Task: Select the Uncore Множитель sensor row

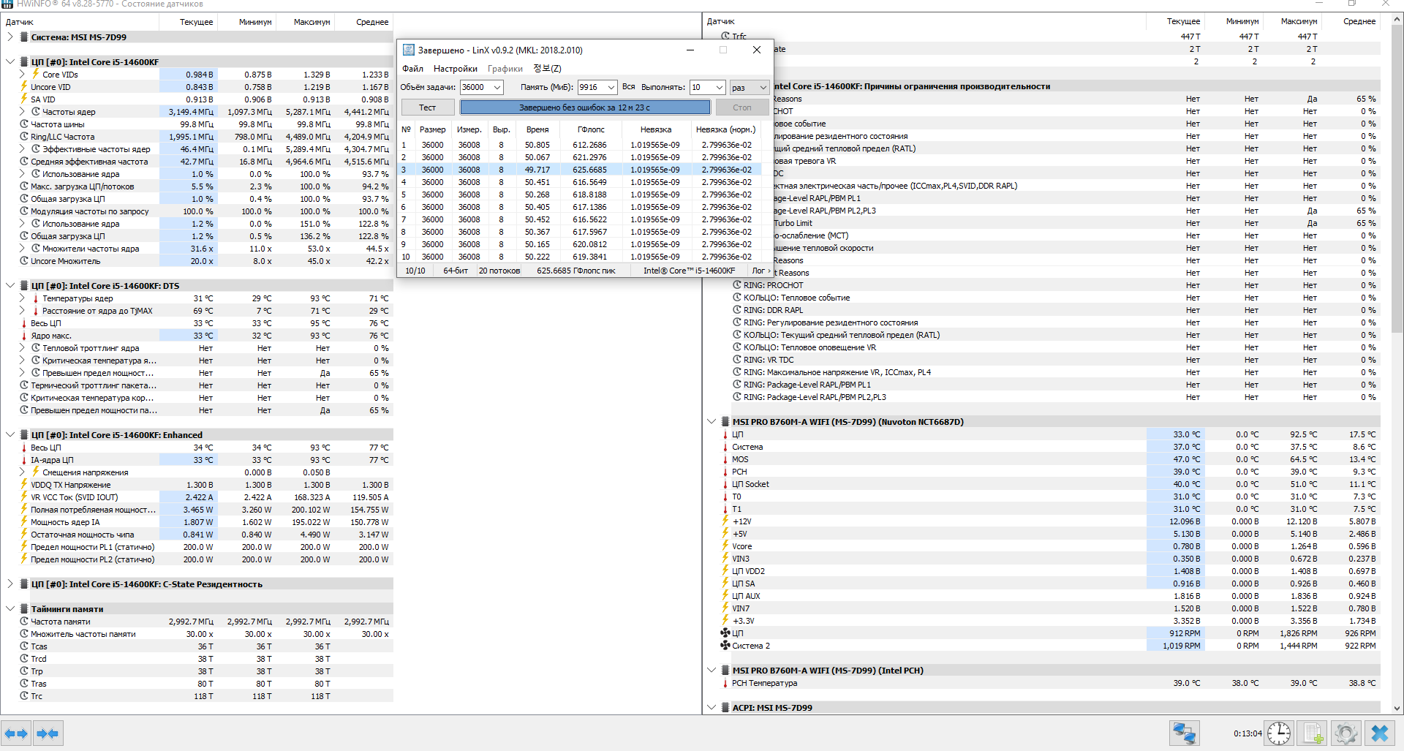Action: point(197,261)
